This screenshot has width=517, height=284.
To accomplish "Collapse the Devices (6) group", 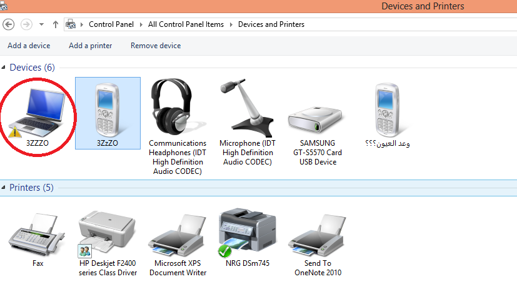I will [4, 67].
